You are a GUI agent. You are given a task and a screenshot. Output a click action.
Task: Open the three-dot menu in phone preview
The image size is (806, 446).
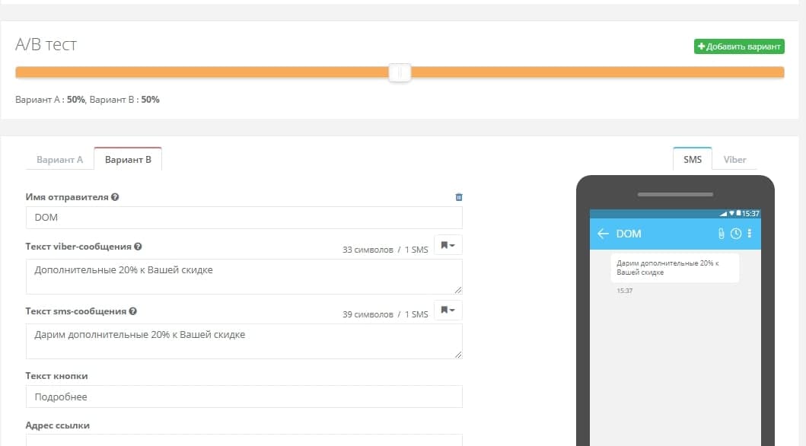pyautogui.click(x=750, y=234)
